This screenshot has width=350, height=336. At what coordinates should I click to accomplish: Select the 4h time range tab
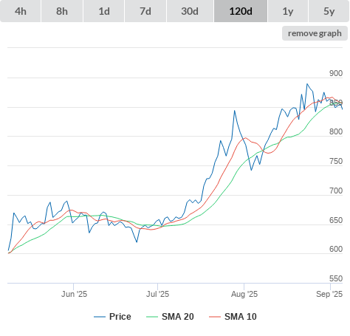click(x=21, y=11)
